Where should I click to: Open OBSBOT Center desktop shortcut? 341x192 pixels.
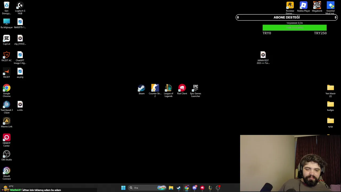6,140
